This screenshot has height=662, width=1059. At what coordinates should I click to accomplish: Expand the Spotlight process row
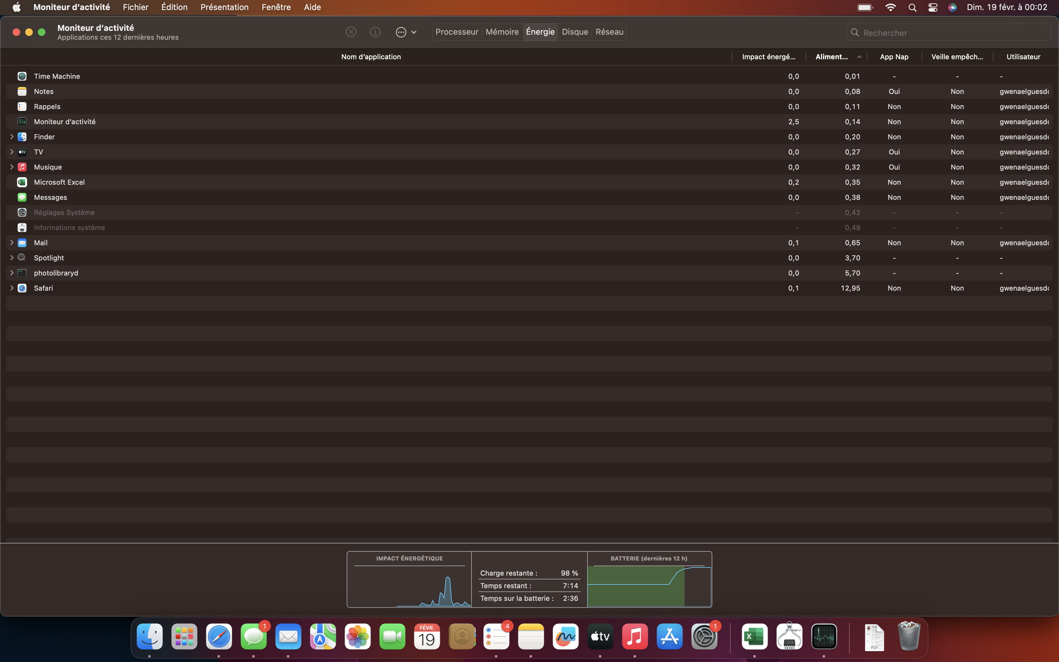pos(12,258)
